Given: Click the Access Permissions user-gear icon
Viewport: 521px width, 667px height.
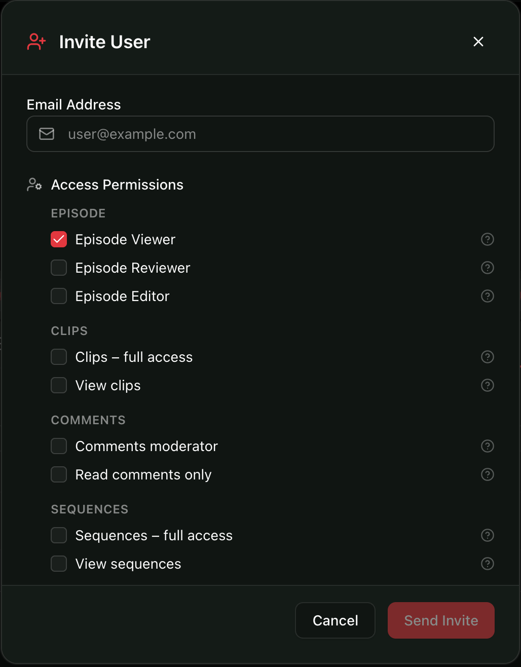Looking at the screenshot, I should [34, 184].
